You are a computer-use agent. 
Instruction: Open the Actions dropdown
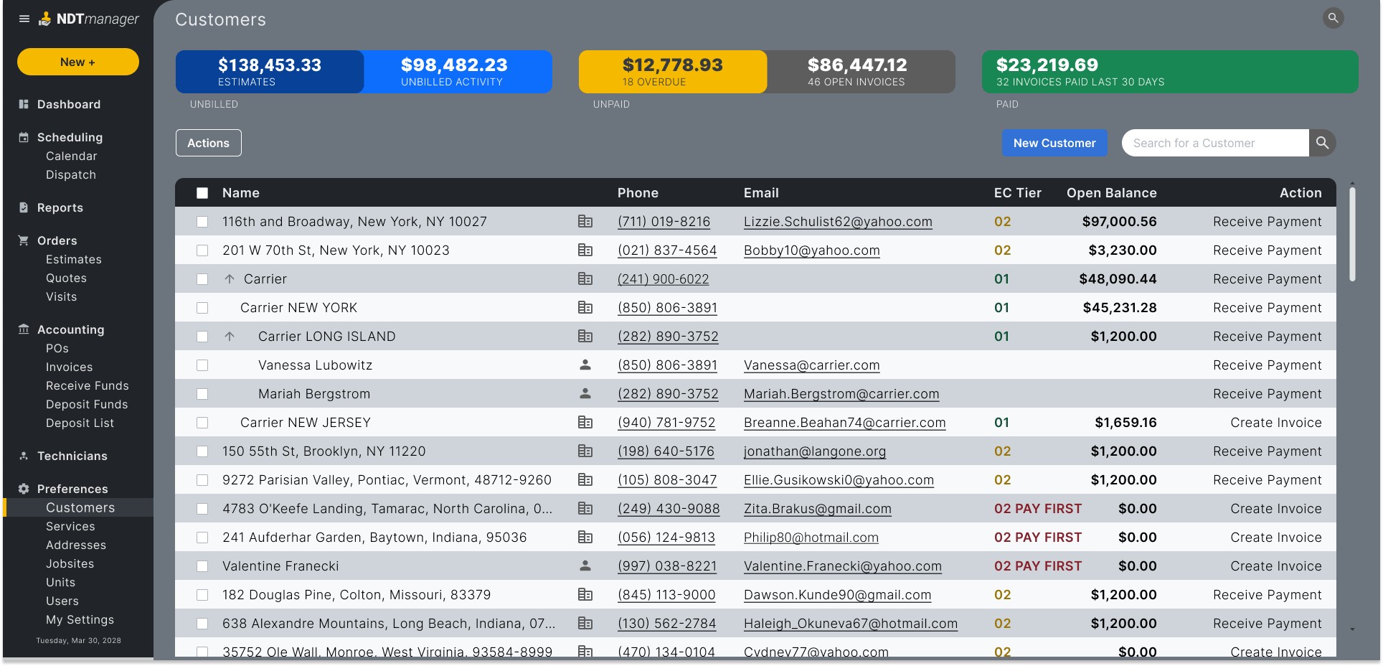pyautogui.click(x=209, y=143)
